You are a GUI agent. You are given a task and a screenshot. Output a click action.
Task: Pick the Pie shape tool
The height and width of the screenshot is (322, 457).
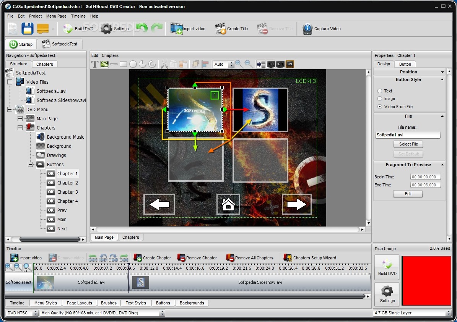tap(142, 64)
